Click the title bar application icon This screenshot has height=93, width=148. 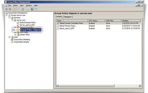(x=6, y=2)
